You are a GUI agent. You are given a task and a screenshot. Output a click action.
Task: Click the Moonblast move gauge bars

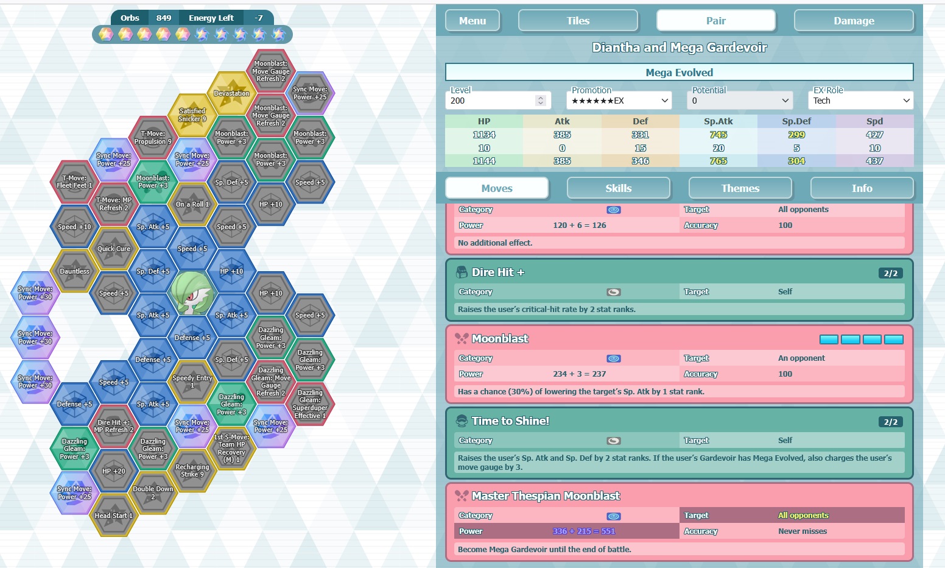click(x=862, y=339)
